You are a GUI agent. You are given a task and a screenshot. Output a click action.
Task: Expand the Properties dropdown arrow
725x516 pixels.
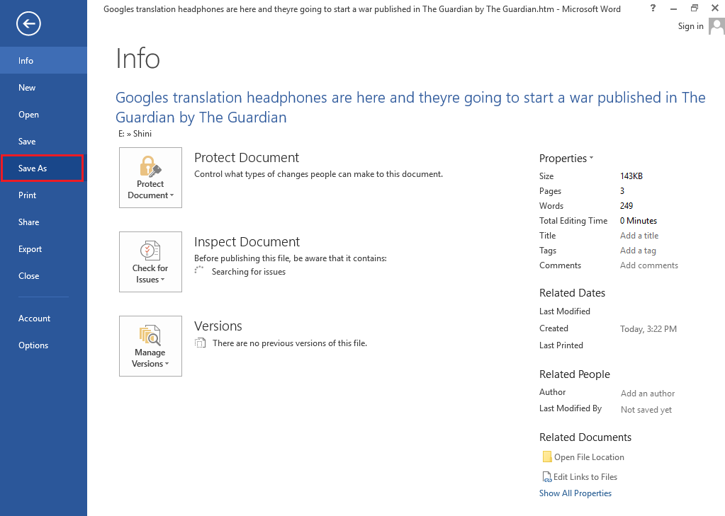[591, 158]
